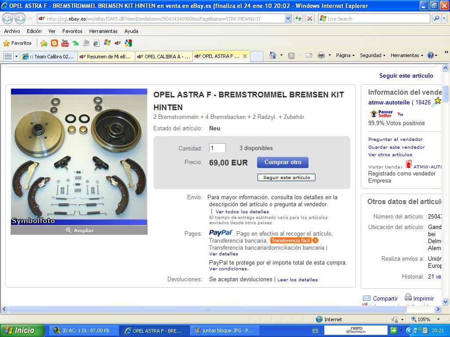Click the printer icon in the command bar
Screen dimensions: 450x337
(x=321, y=55)
